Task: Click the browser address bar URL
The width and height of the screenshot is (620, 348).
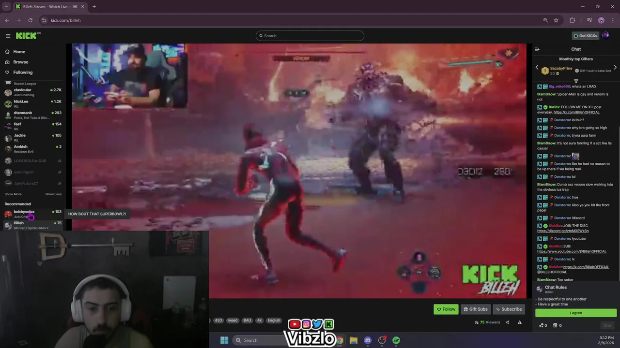Action: (65, 20)
